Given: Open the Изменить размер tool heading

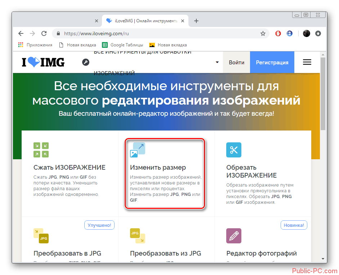Looking at the screenshot, I should (x=158, y=168).
